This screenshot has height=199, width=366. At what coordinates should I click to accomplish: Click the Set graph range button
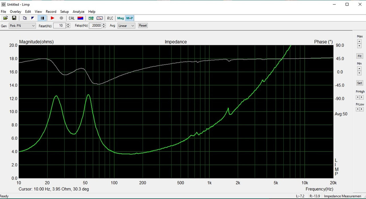pyautogui.click(x=360, y=83)
